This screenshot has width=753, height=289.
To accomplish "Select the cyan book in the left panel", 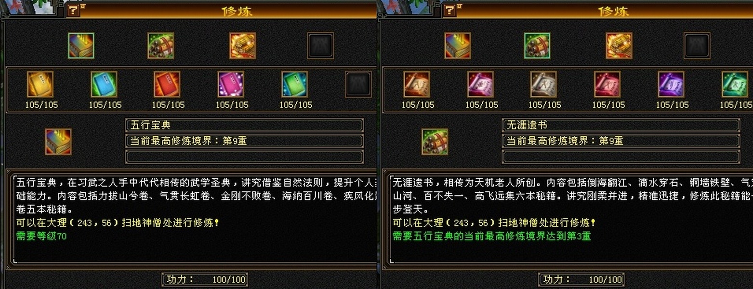I will pyautogui.click(x=104, y=84).
